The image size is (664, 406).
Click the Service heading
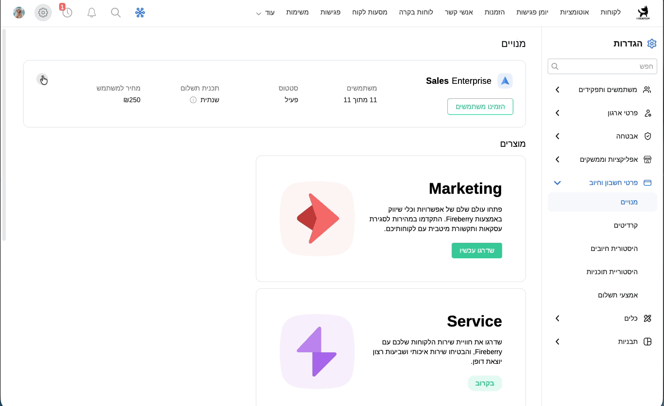pos(474,321)
